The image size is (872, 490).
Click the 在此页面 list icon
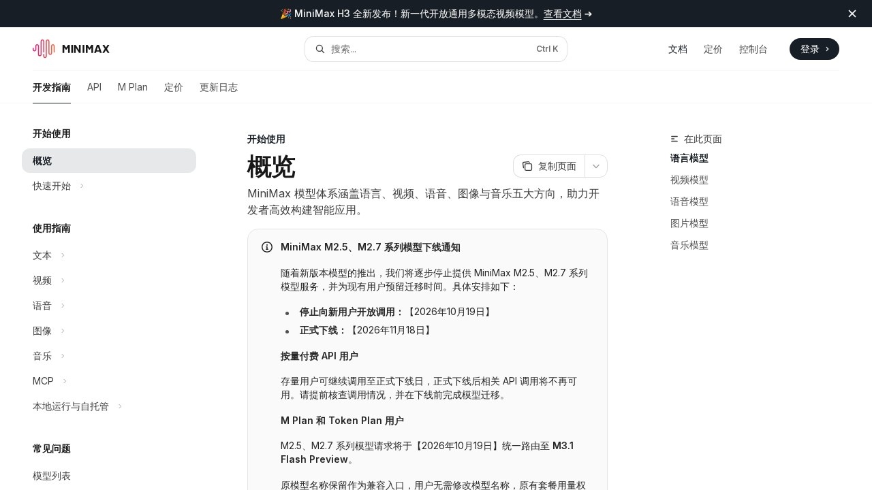click(674, 139)
